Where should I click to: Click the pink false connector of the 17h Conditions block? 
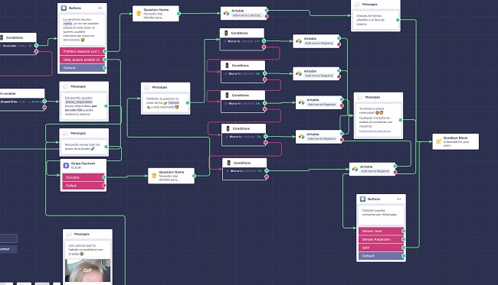[264, 47]
